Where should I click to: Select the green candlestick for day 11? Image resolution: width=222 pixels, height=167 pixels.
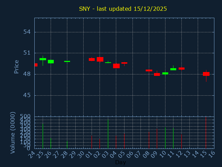pos(173,69)
